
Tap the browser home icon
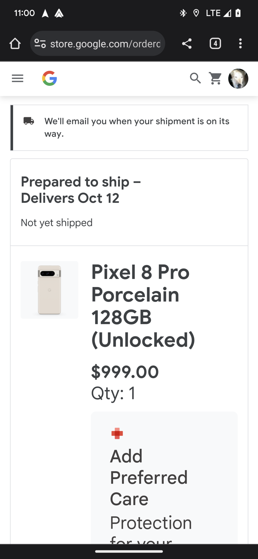15,44
